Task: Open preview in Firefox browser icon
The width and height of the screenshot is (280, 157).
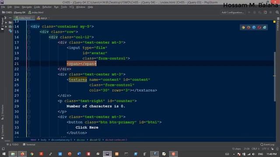Action: point(248,27)
